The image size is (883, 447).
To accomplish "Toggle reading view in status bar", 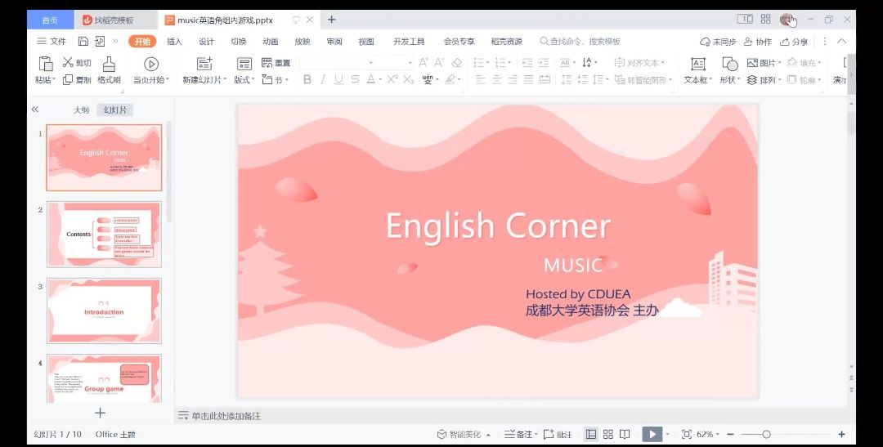I will [x=625, y=435].
